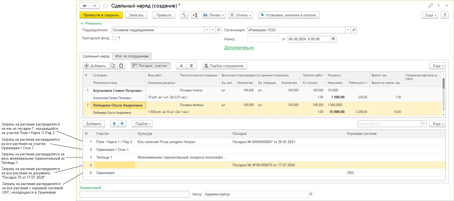Image resolution: width=454 pixels, height=201 pixels.
Task: Select the Теплица 1 row
Action: point(264,157)
